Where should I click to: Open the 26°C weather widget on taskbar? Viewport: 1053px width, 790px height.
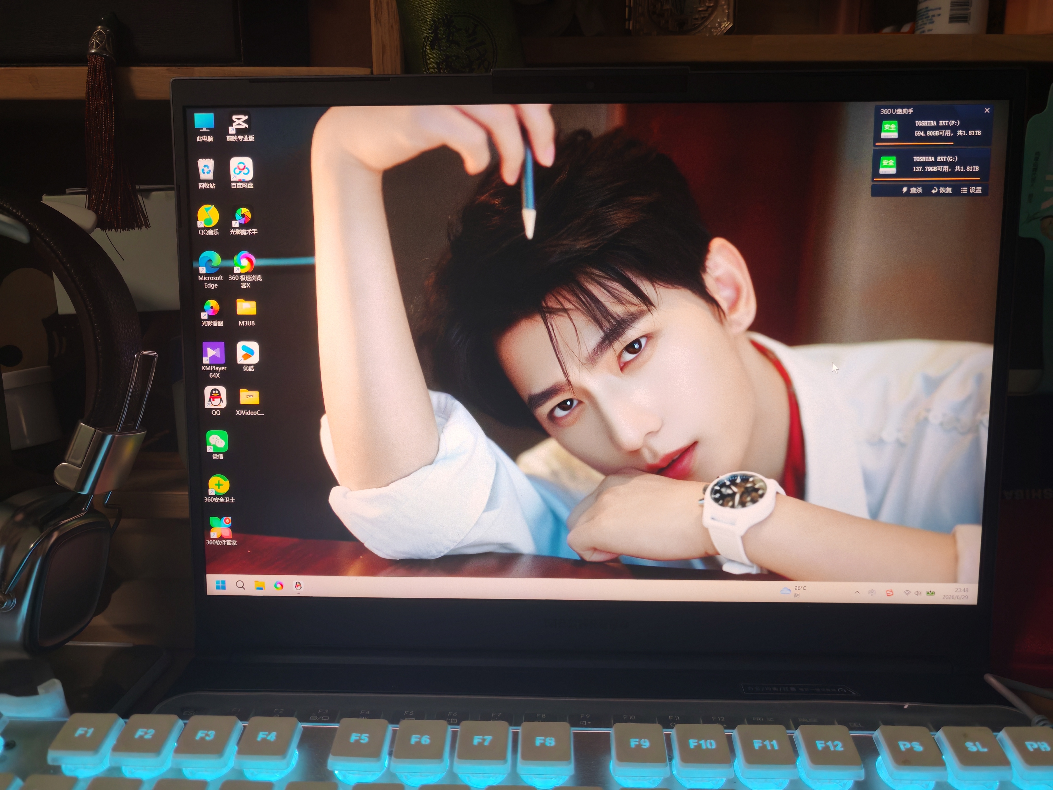click(794, 591)
